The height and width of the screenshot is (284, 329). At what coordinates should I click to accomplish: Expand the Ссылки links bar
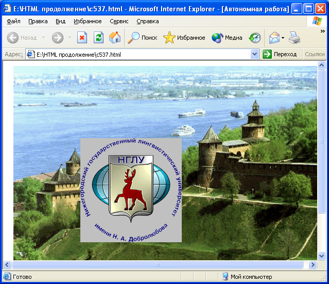pyautogui.click(x=315, y=54)
